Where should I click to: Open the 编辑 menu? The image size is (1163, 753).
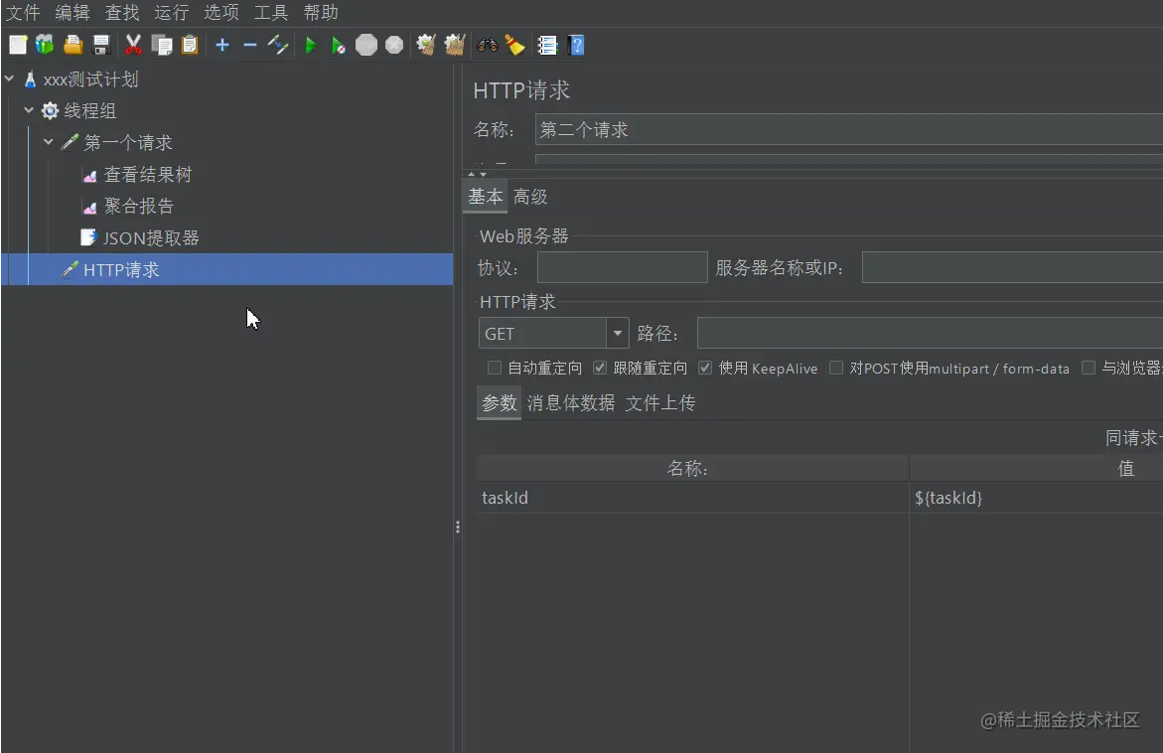point(72,13)
